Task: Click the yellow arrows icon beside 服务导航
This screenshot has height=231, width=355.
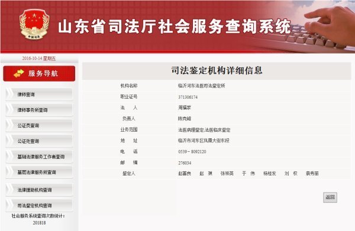Action: coord(19,73)
